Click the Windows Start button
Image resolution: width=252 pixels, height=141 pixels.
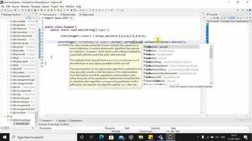pyautogui.click(x=5, y=137)
